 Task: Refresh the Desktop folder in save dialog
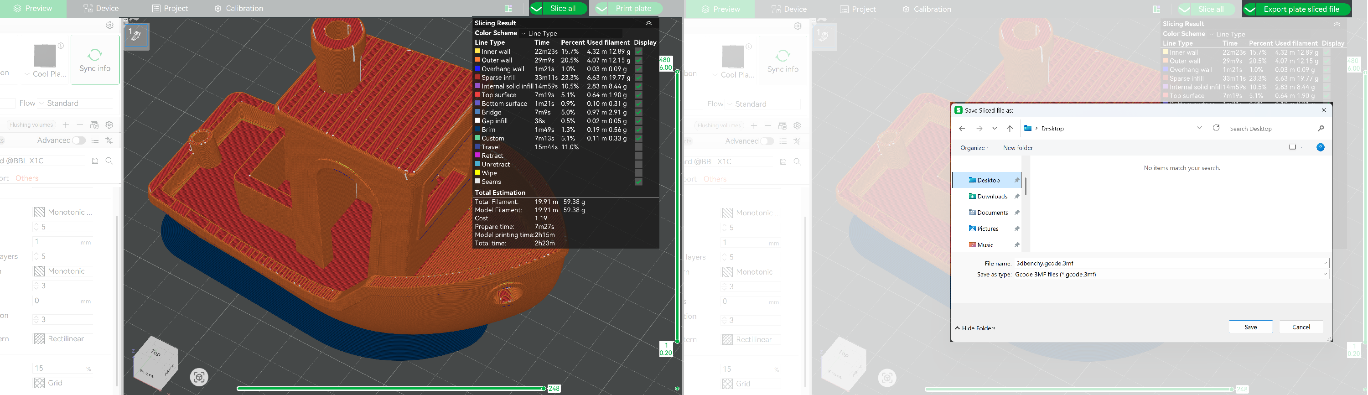pos(1216,128)
